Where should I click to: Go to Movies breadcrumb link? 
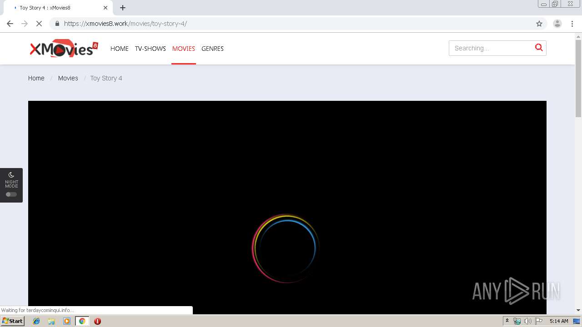pos(68,78)
